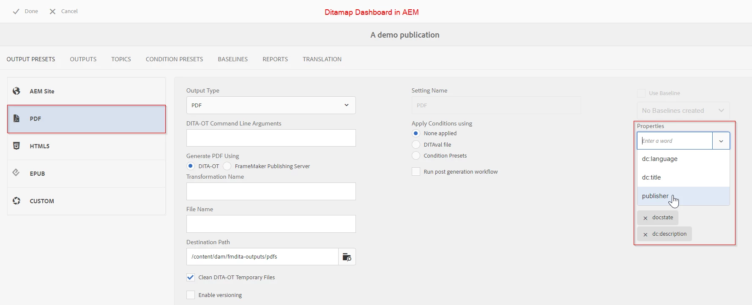Select DITAval file radio button
The width and height of the screenshot is (752, 305).
click(416, 144)
